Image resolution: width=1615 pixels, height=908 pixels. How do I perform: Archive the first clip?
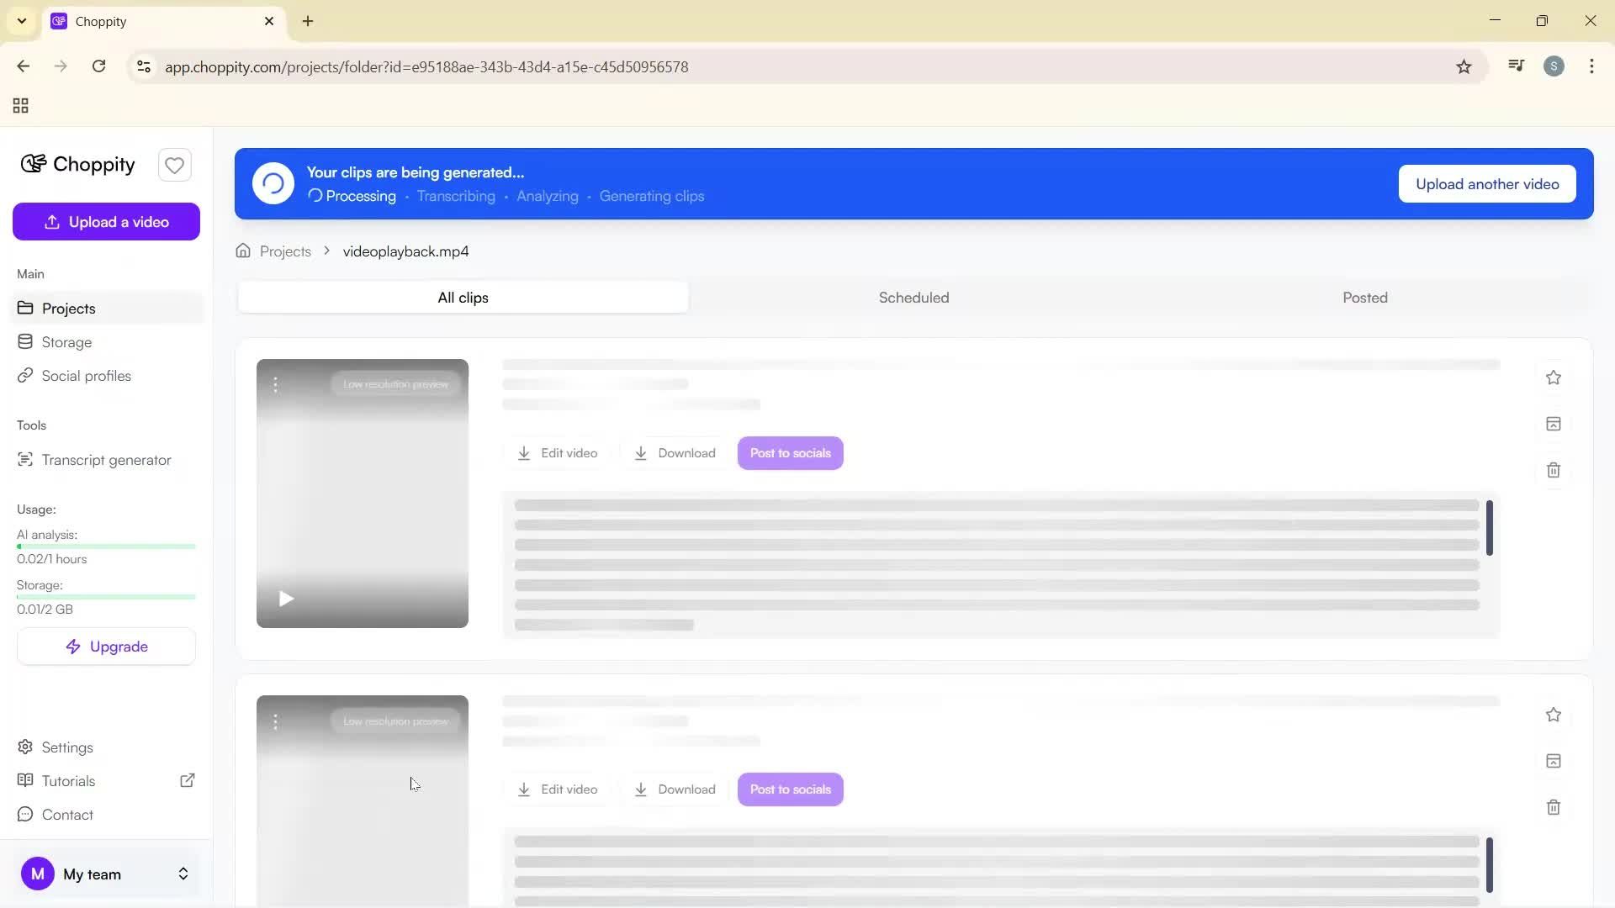(1553, 424)
